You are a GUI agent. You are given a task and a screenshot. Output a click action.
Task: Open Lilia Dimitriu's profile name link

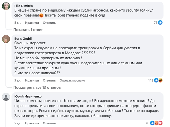[24, 6]
